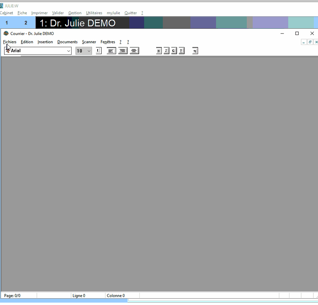Viewport: 318px width, 305px height.
Task: Open the Scanner menu
Action: [x=89, y=42]
